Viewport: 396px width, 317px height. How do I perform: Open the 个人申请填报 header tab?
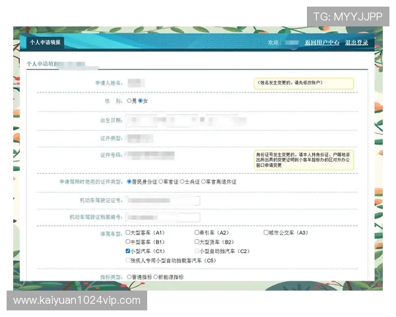(45, 42)
